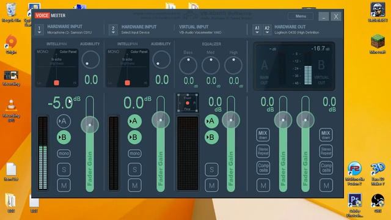
Task: Solo the virtual input strip
Action: [x=212, y=170]
